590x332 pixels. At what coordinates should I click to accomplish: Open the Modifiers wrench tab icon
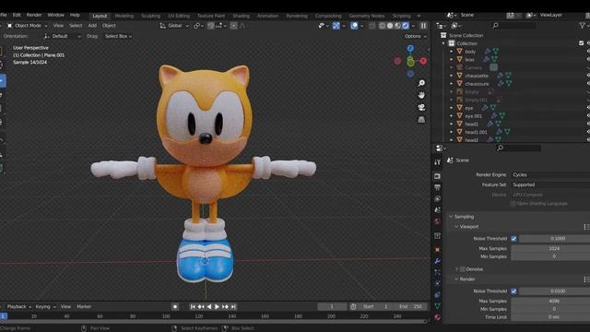pos(437,261)
